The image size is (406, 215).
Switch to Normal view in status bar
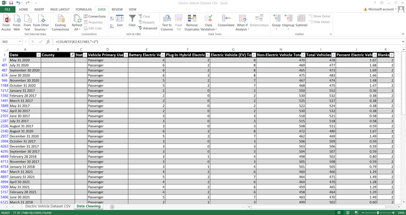point(339,212)
